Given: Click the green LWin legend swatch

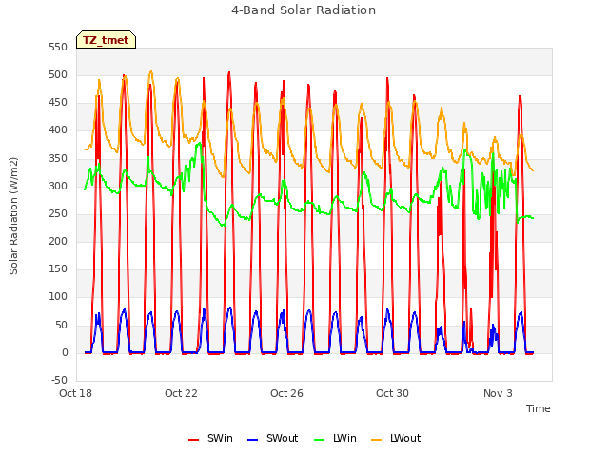Looking at the screenshot, I should (319, 440).
